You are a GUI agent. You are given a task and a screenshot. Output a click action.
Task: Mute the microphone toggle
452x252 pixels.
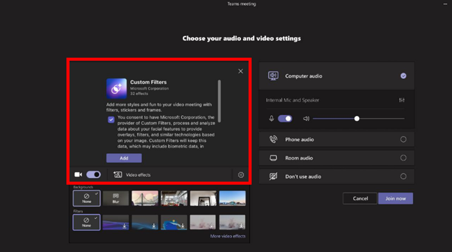click(285, 119)
